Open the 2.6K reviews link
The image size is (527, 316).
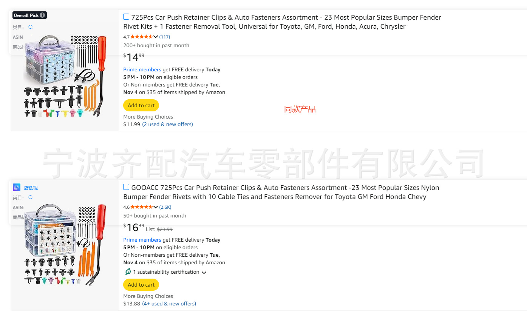pyautogui.click(x=165, y=207)
